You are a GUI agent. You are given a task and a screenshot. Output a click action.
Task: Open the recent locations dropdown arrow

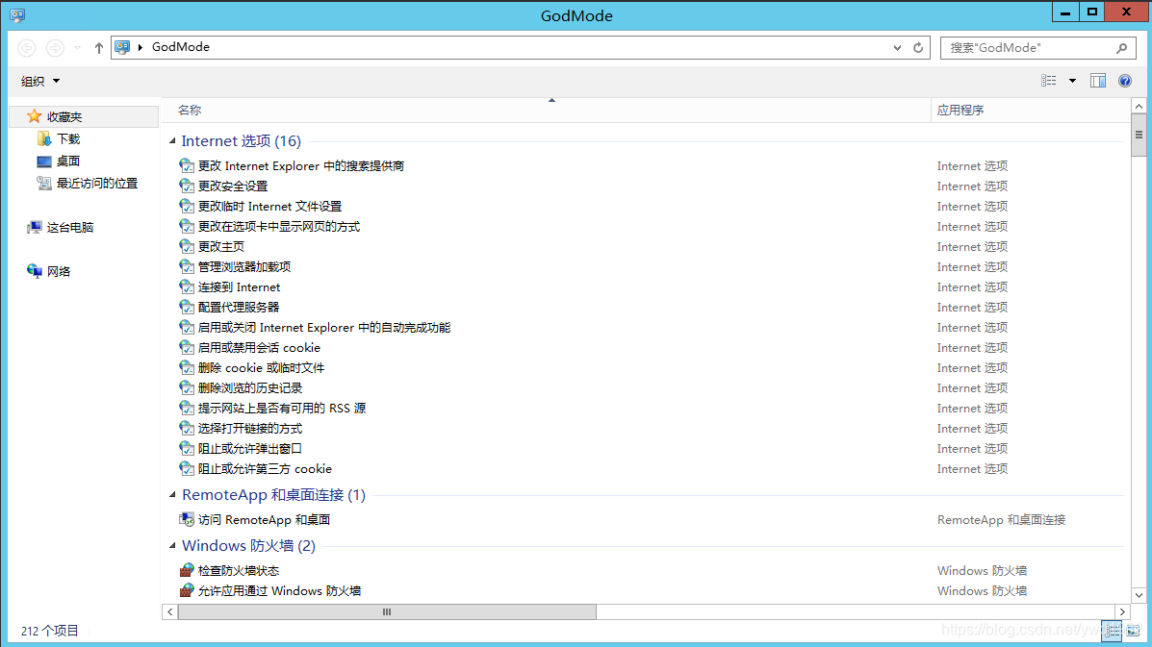click(77, 48)
